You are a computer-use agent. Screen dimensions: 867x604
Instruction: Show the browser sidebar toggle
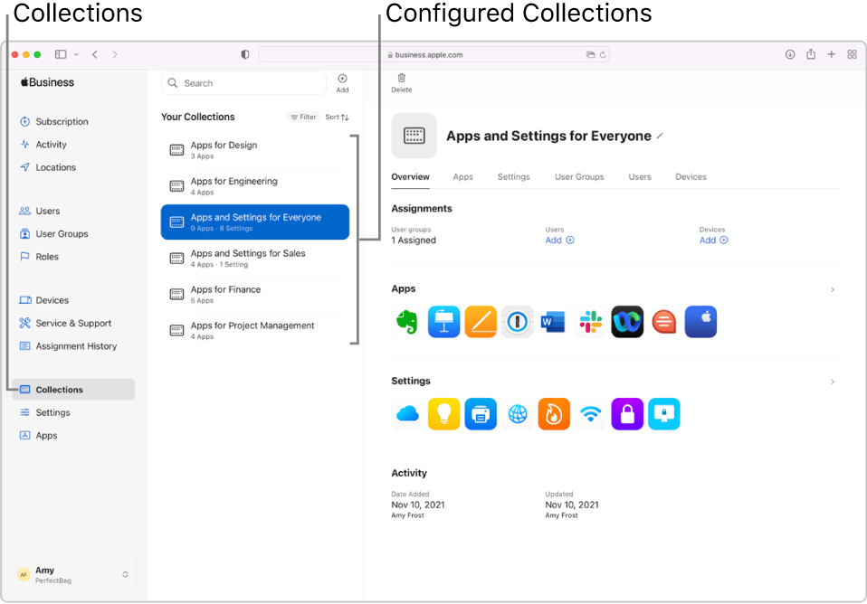tap(60, 54)
